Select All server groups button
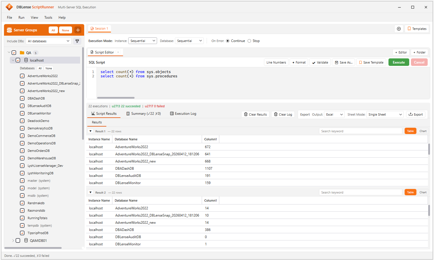Screen dimensions: 434x260 pos(53,30)
